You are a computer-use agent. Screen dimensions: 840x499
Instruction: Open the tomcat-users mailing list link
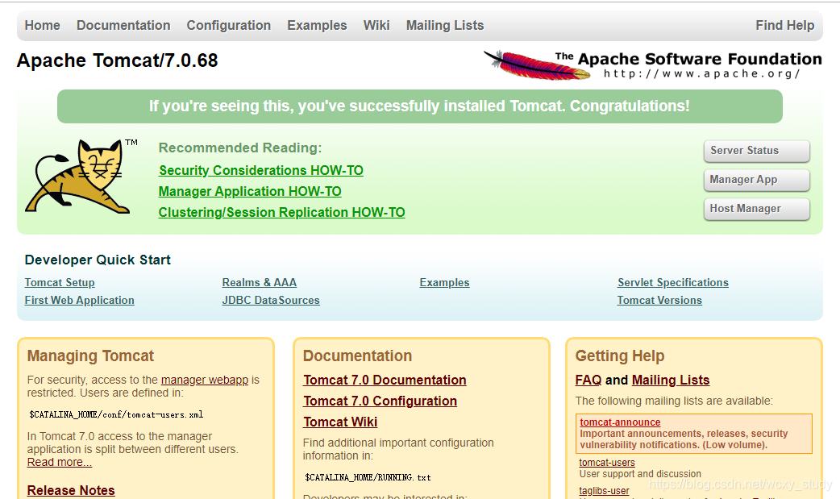pyautogui.click(x=607, y=463)
